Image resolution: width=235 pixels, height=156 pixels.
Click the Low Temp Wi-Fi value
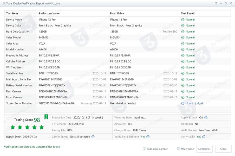pos(208,130)
